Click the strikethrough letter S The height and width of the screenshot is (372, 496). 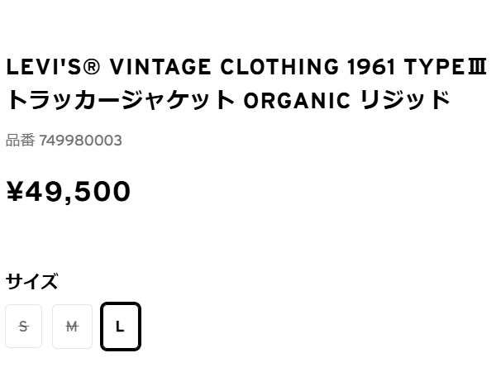click(x=23, y=327)
